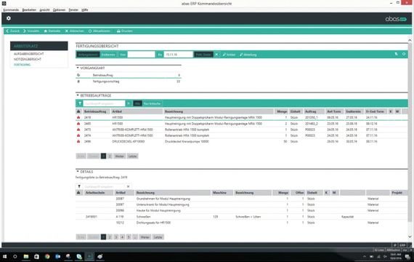
Task: Click Letzte in Betriebsaufträge pagination
Action: tap(132, 156)
